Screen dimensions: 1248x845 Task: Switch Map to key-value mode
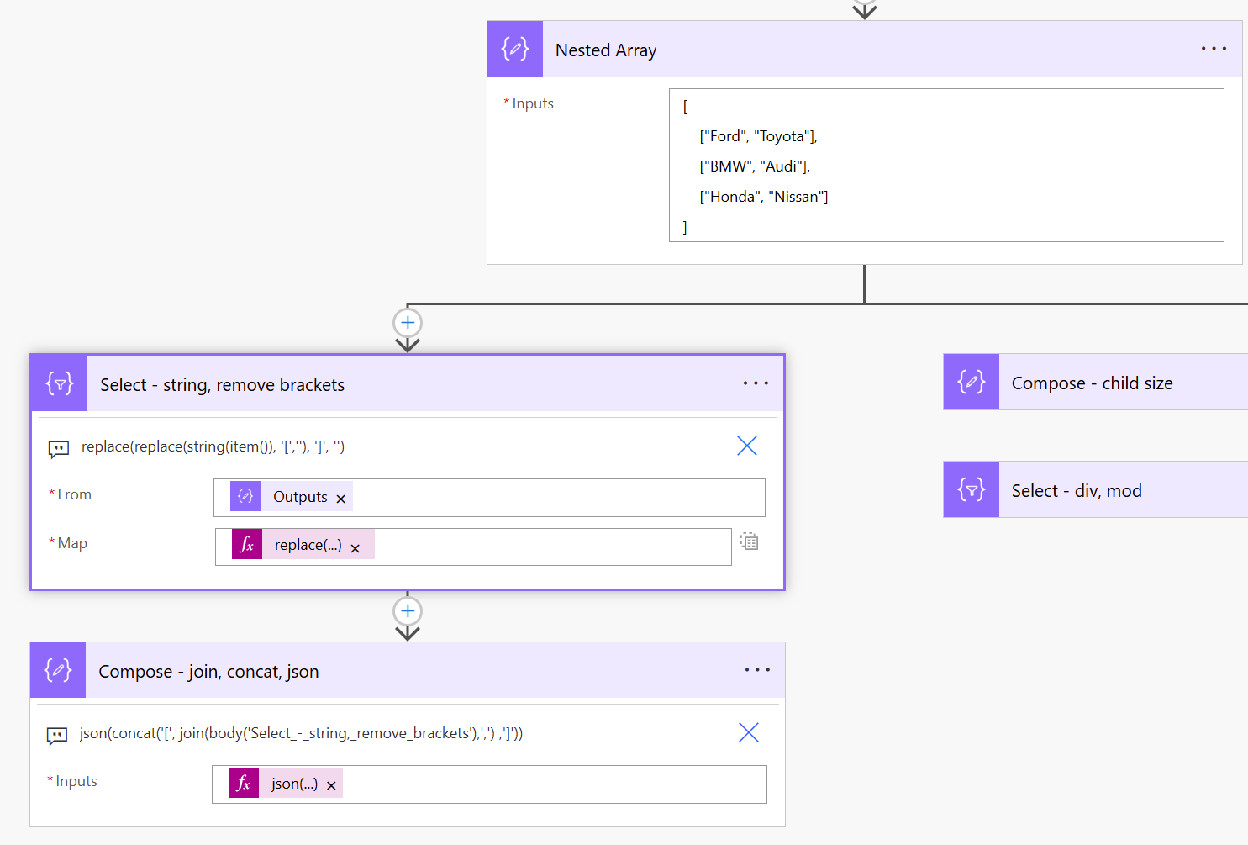coord(749,541)
